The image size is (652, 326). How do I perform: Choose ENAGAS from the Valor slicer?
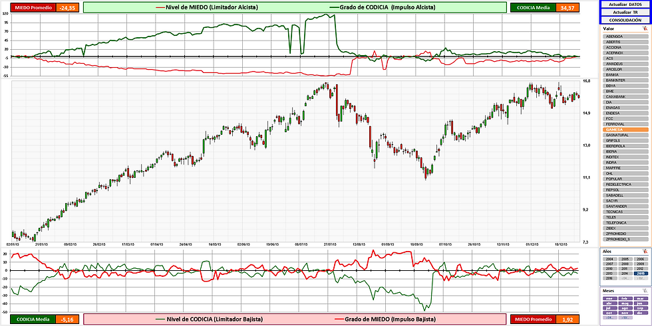(x=625, y=108)
